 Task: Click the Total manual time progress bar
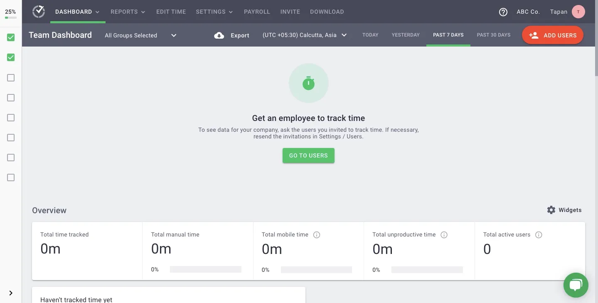206,269
